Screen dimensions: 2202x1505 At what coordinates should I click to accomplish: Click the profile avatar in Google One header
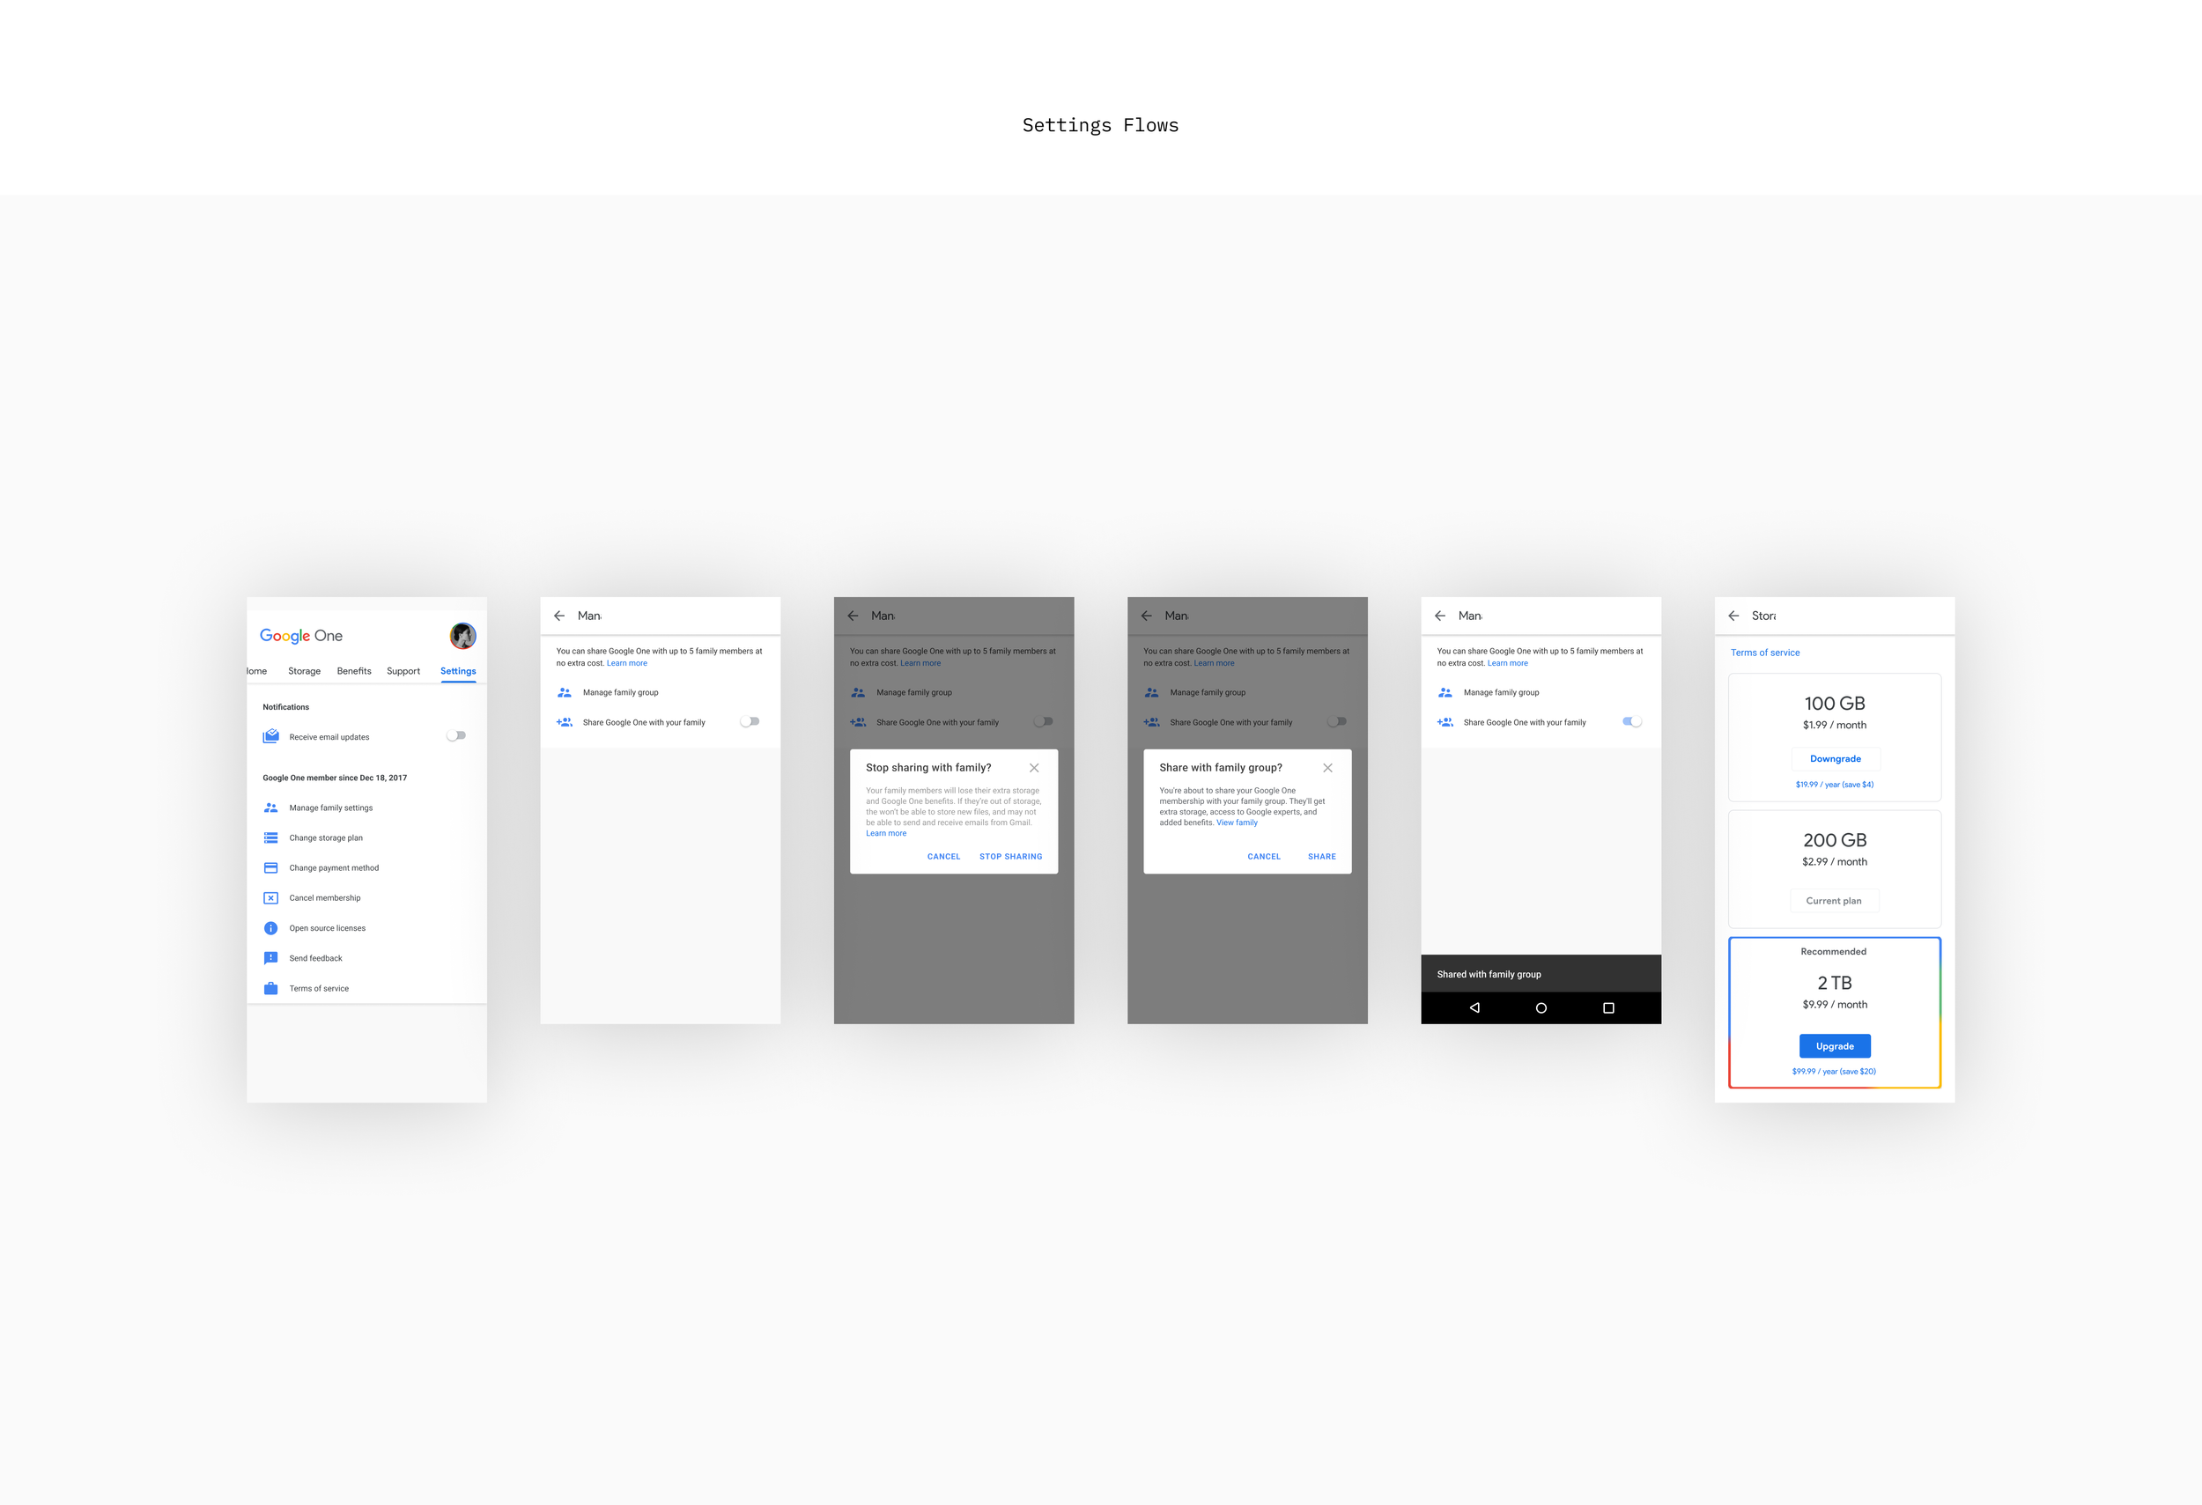point(462,636)
